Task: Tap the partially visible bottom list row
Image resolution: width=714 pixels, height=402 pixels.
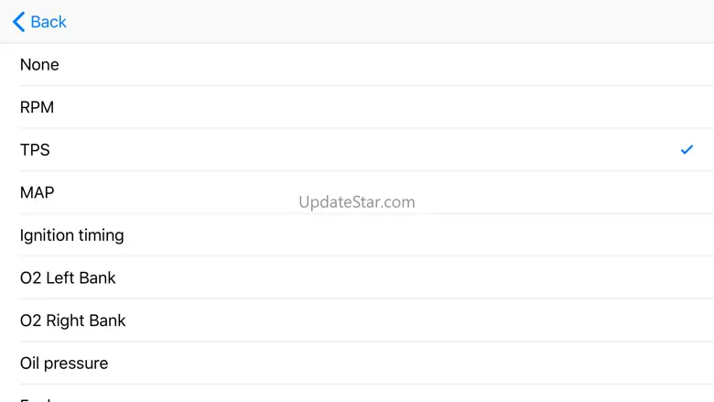Action: [357, 396]
